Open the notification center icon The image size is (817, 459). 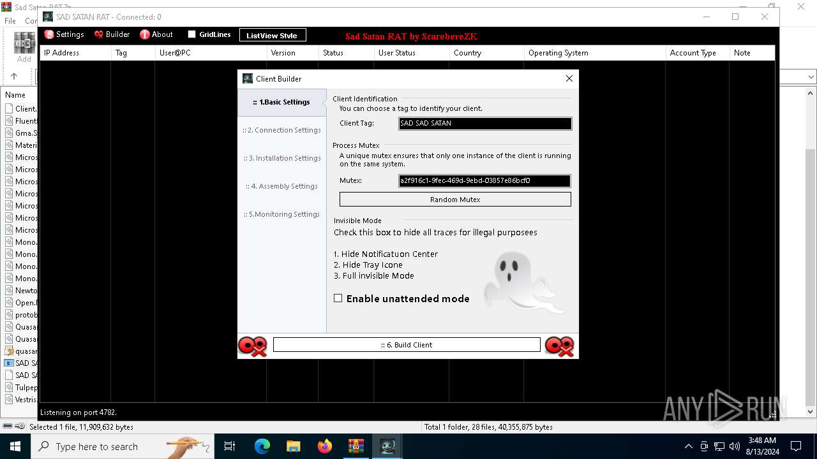tap(796, 446)
